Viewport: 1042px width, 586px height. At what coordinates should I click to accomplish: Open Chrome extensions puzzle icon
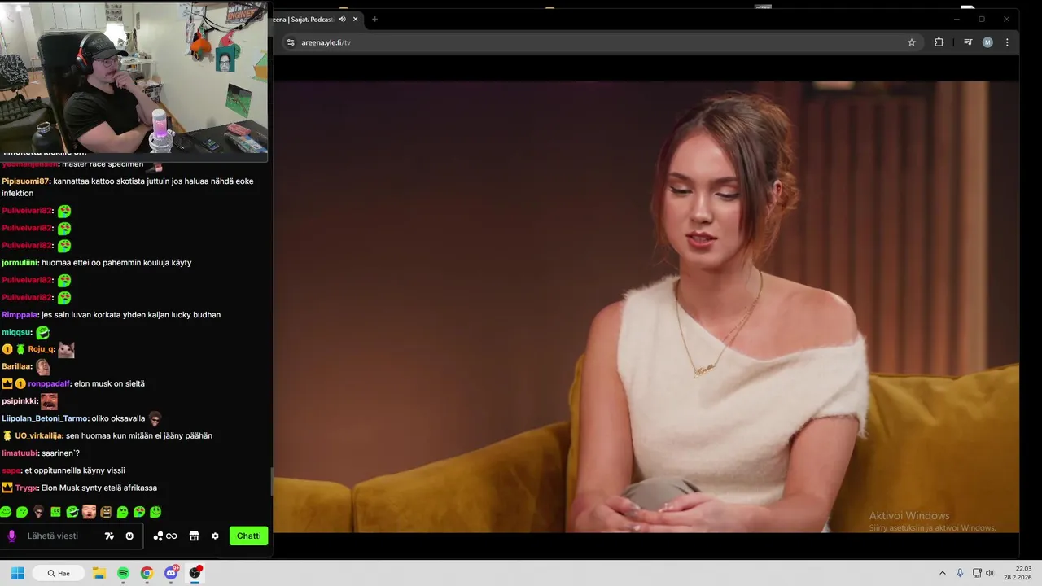[x=939, y=42]
